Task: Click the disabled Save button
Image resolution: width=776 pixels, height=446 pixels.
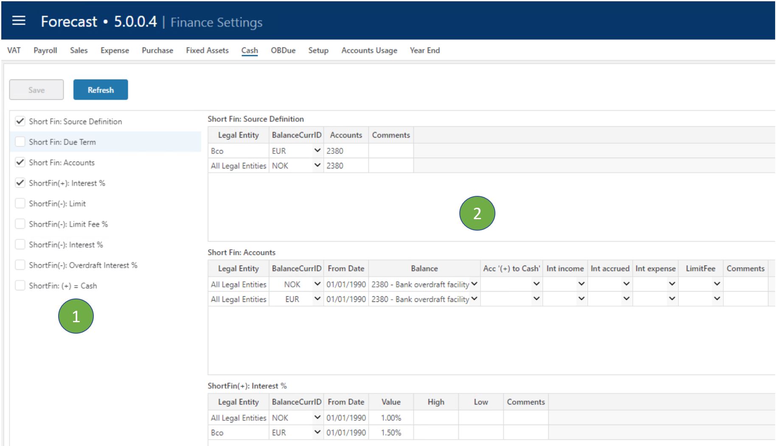Action: [36, 89]
